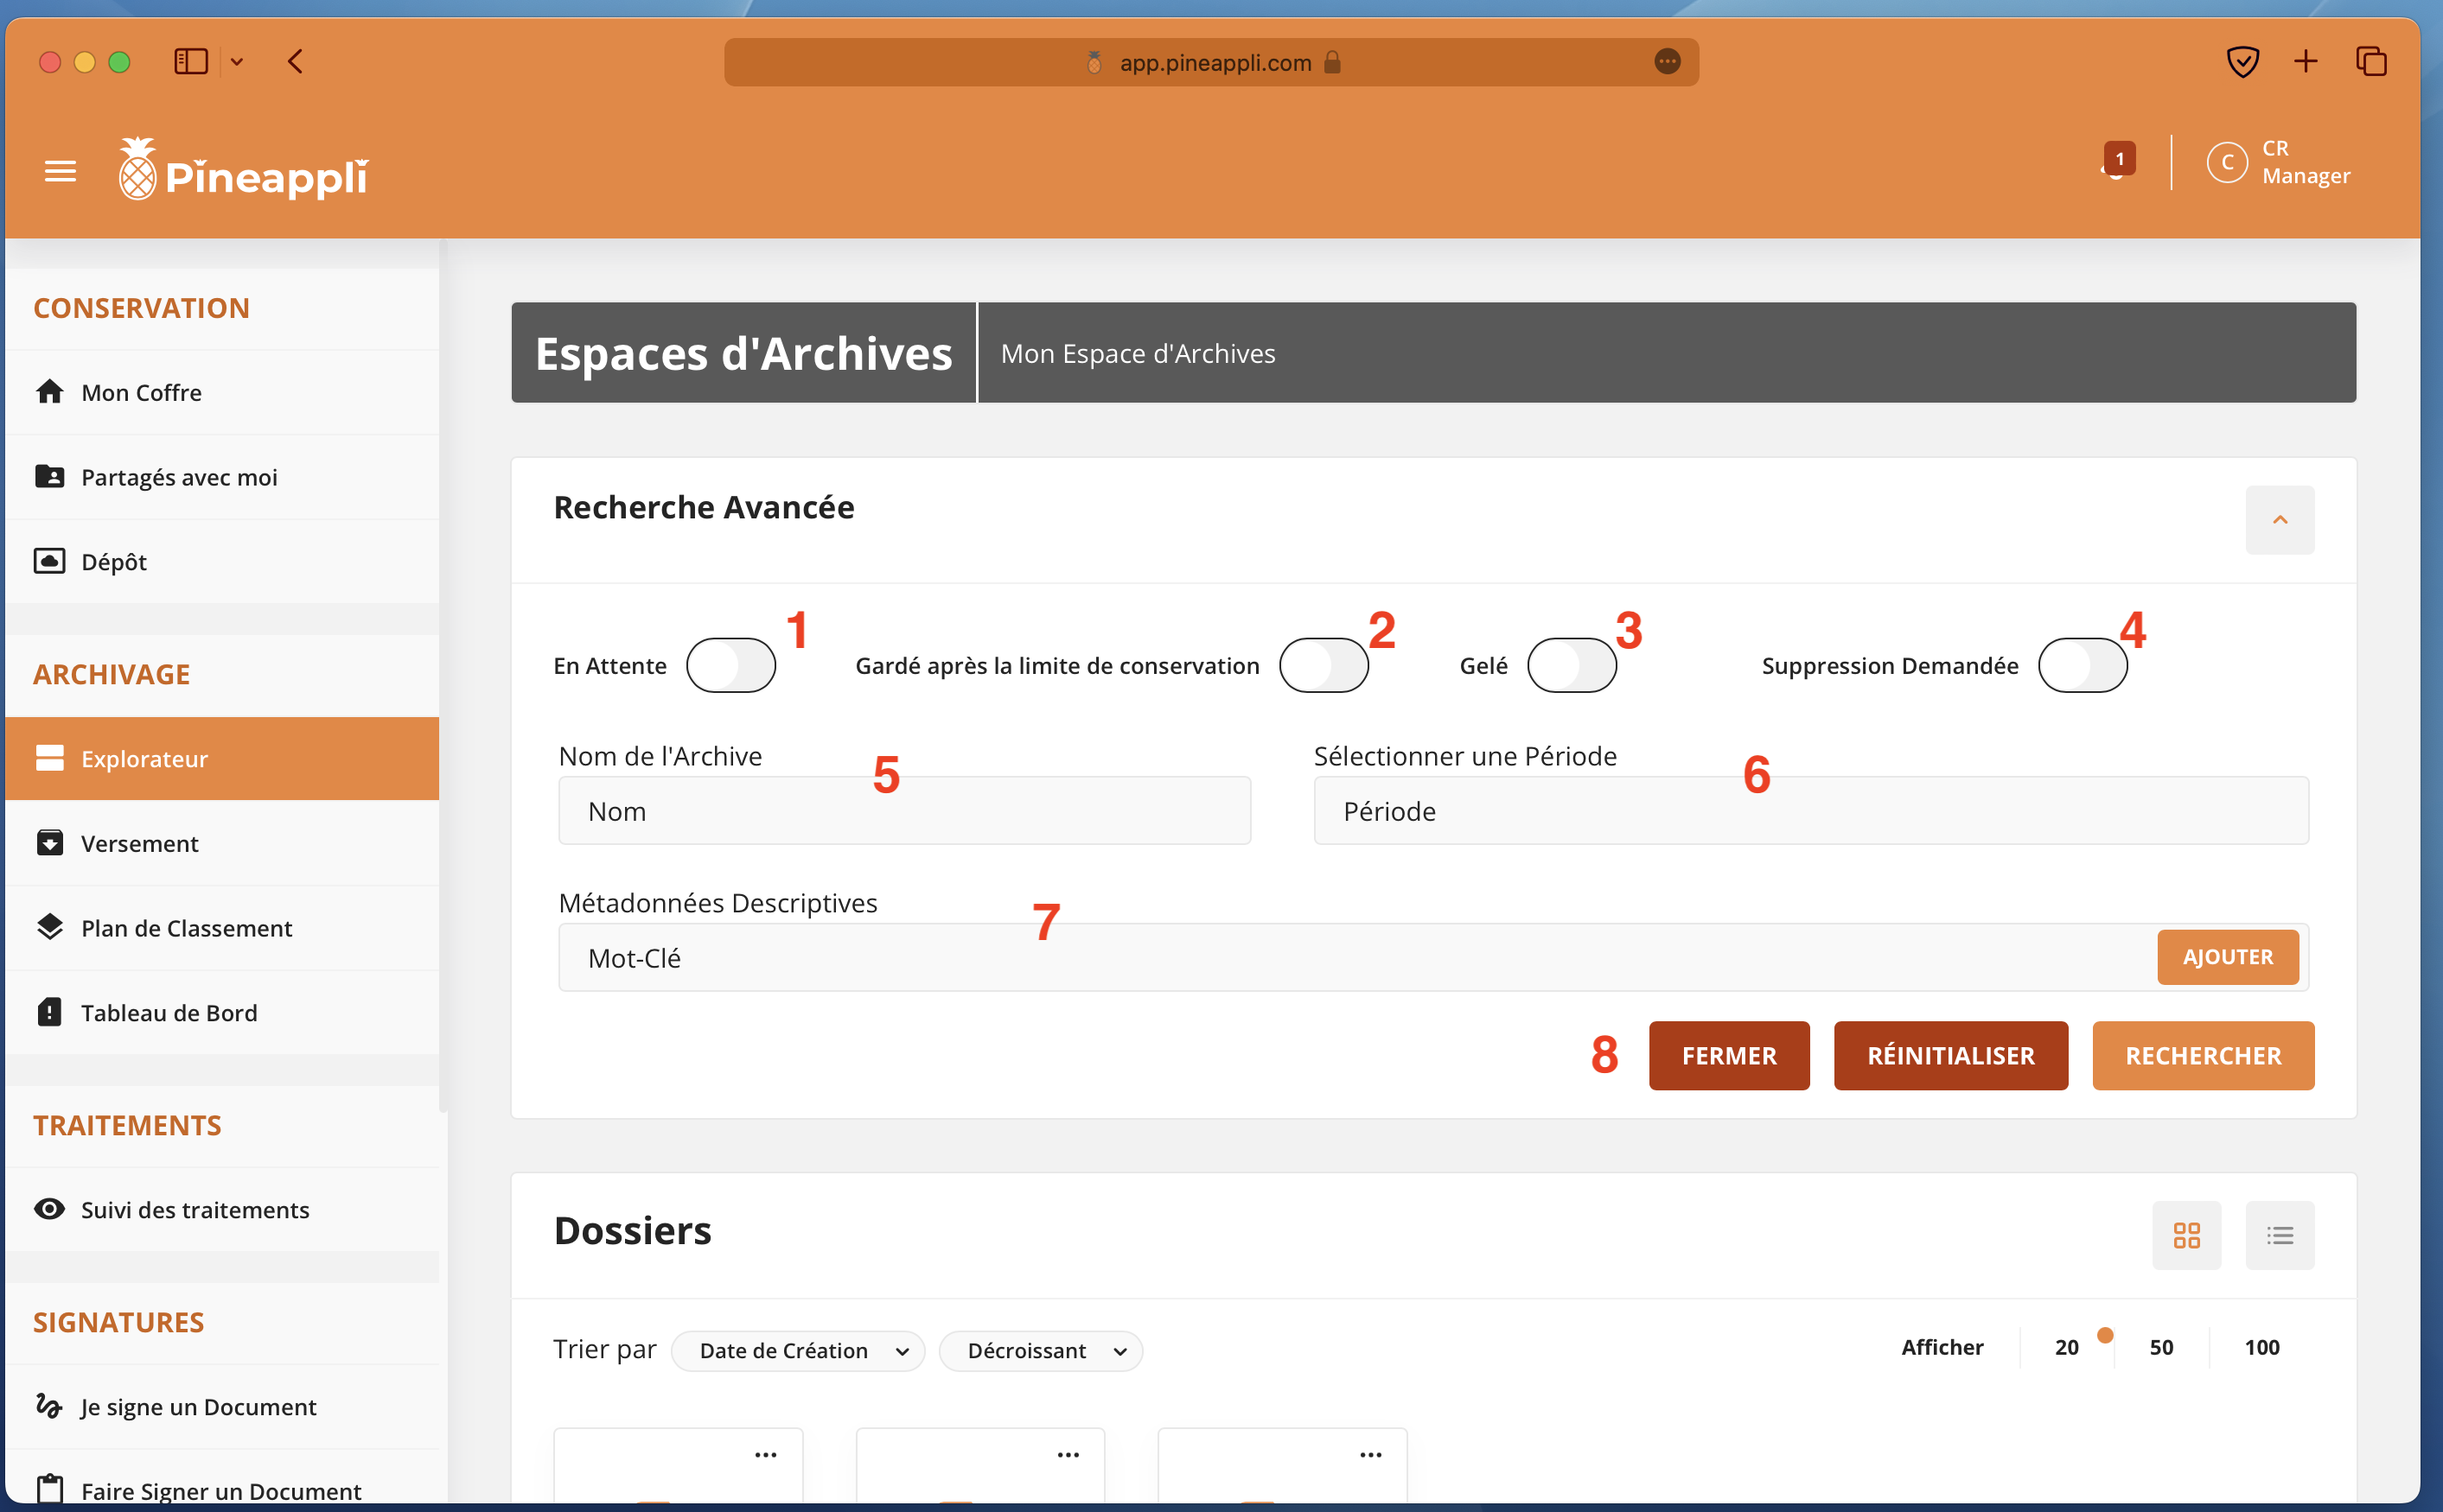Open the hamburger navigation menu
The width and height of the screenshot is (2443, 1512).
point(60,172)
